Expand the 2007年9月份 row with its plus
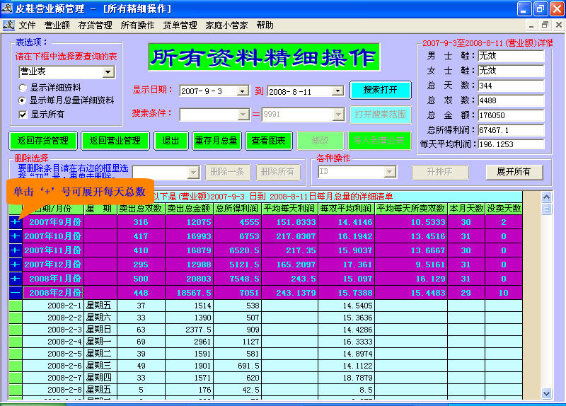This screenshot has height=406, width=566. [16, 222]
